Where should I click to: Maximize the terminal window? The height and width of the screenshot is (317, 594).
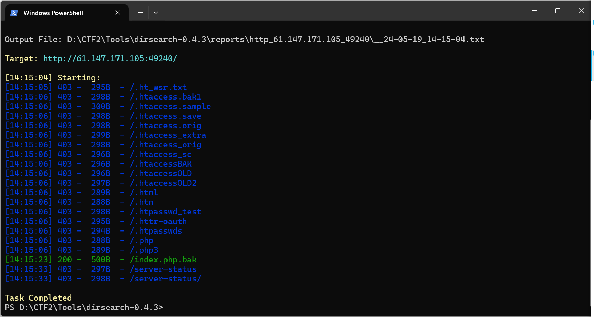click(x=558, y=11)
